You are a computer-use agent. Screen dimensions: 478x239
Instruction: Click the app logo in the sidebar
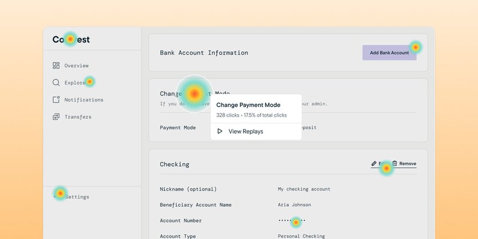click(71, 39)
